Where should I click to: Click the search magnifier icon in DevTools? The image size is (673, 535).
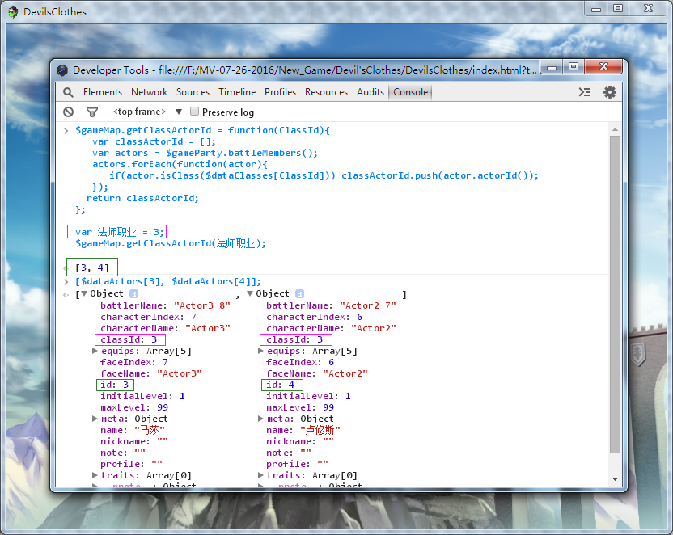(68, 92)
